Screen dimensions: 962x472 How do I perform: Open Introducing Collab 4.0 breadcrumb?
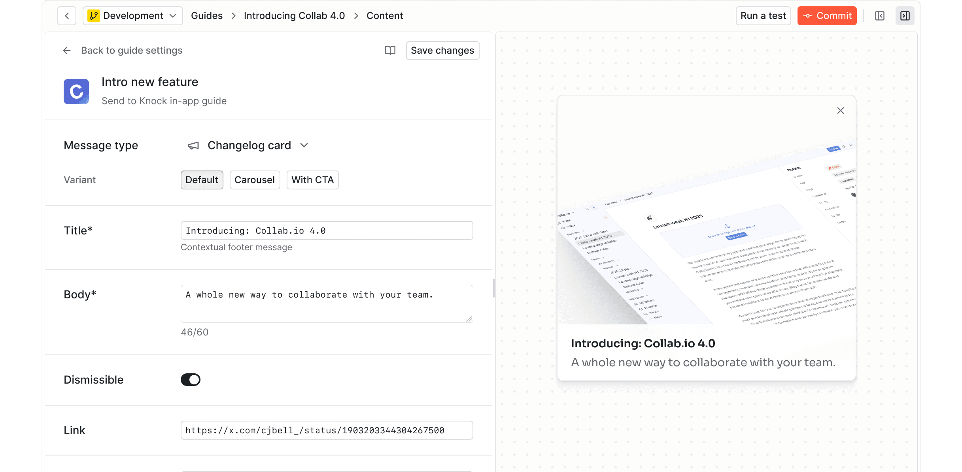click(294, 16)
